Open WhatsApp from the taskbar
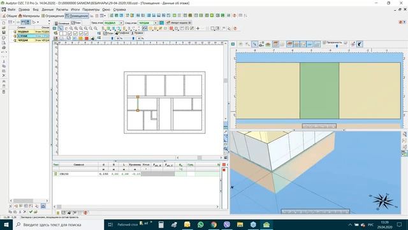Image resolution: width=408 pixels, height=230 pixels. (x=201, y=224)
